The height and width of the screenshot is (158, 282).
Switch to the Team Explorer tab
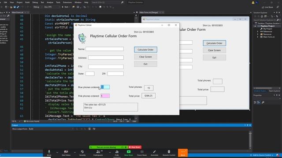tap(275, 91)
